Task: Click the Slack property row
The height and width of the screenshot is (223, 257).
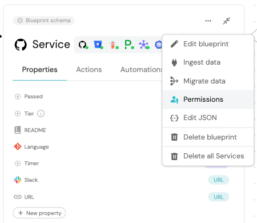Action: [x=121, y=180]
